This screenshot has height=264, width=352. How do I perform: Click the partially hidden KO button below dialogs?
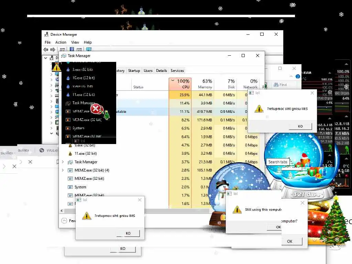123,249
